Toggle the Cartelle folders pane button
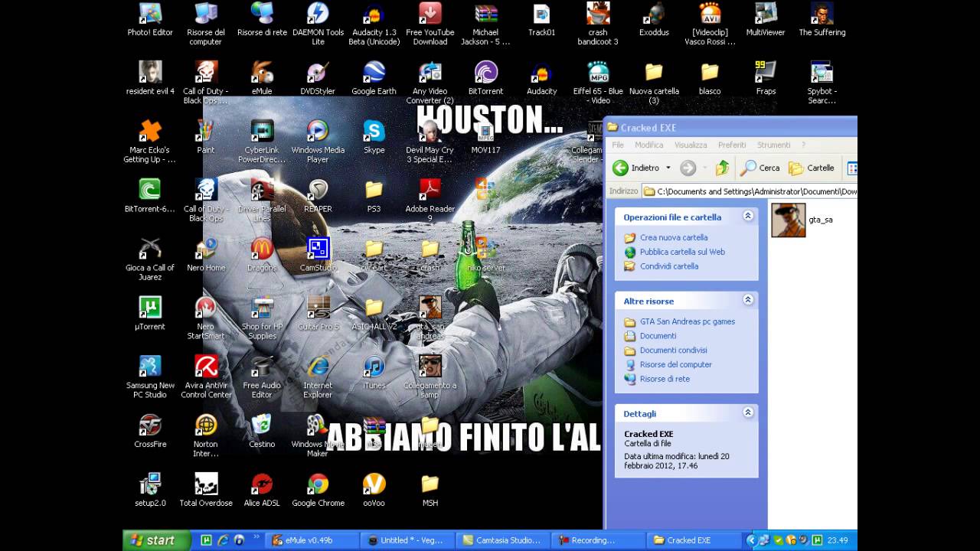Viewport: 980px width, 551px height. point(811,168)
